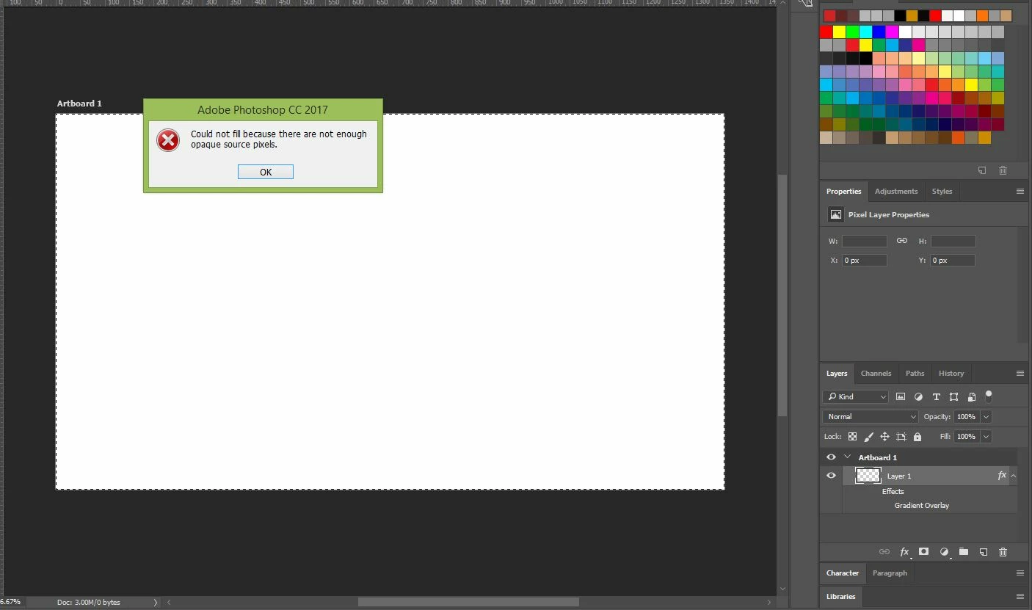
Task: Add a layer style via bottom fx icon
Action: tap(904, 552)
